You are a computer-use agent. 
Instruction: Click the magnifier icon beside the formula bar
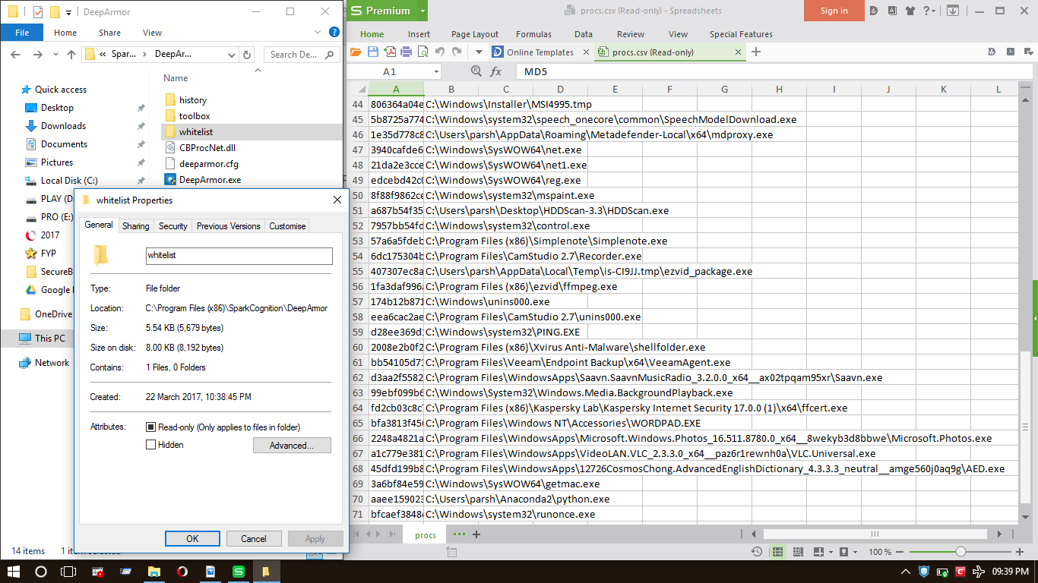tap(476, 71)
